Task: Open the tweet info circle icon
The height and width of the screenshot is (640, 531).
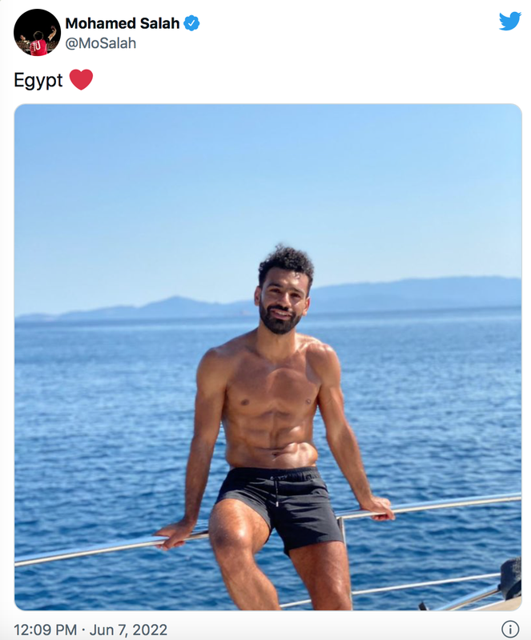Action: pos(510,629)
